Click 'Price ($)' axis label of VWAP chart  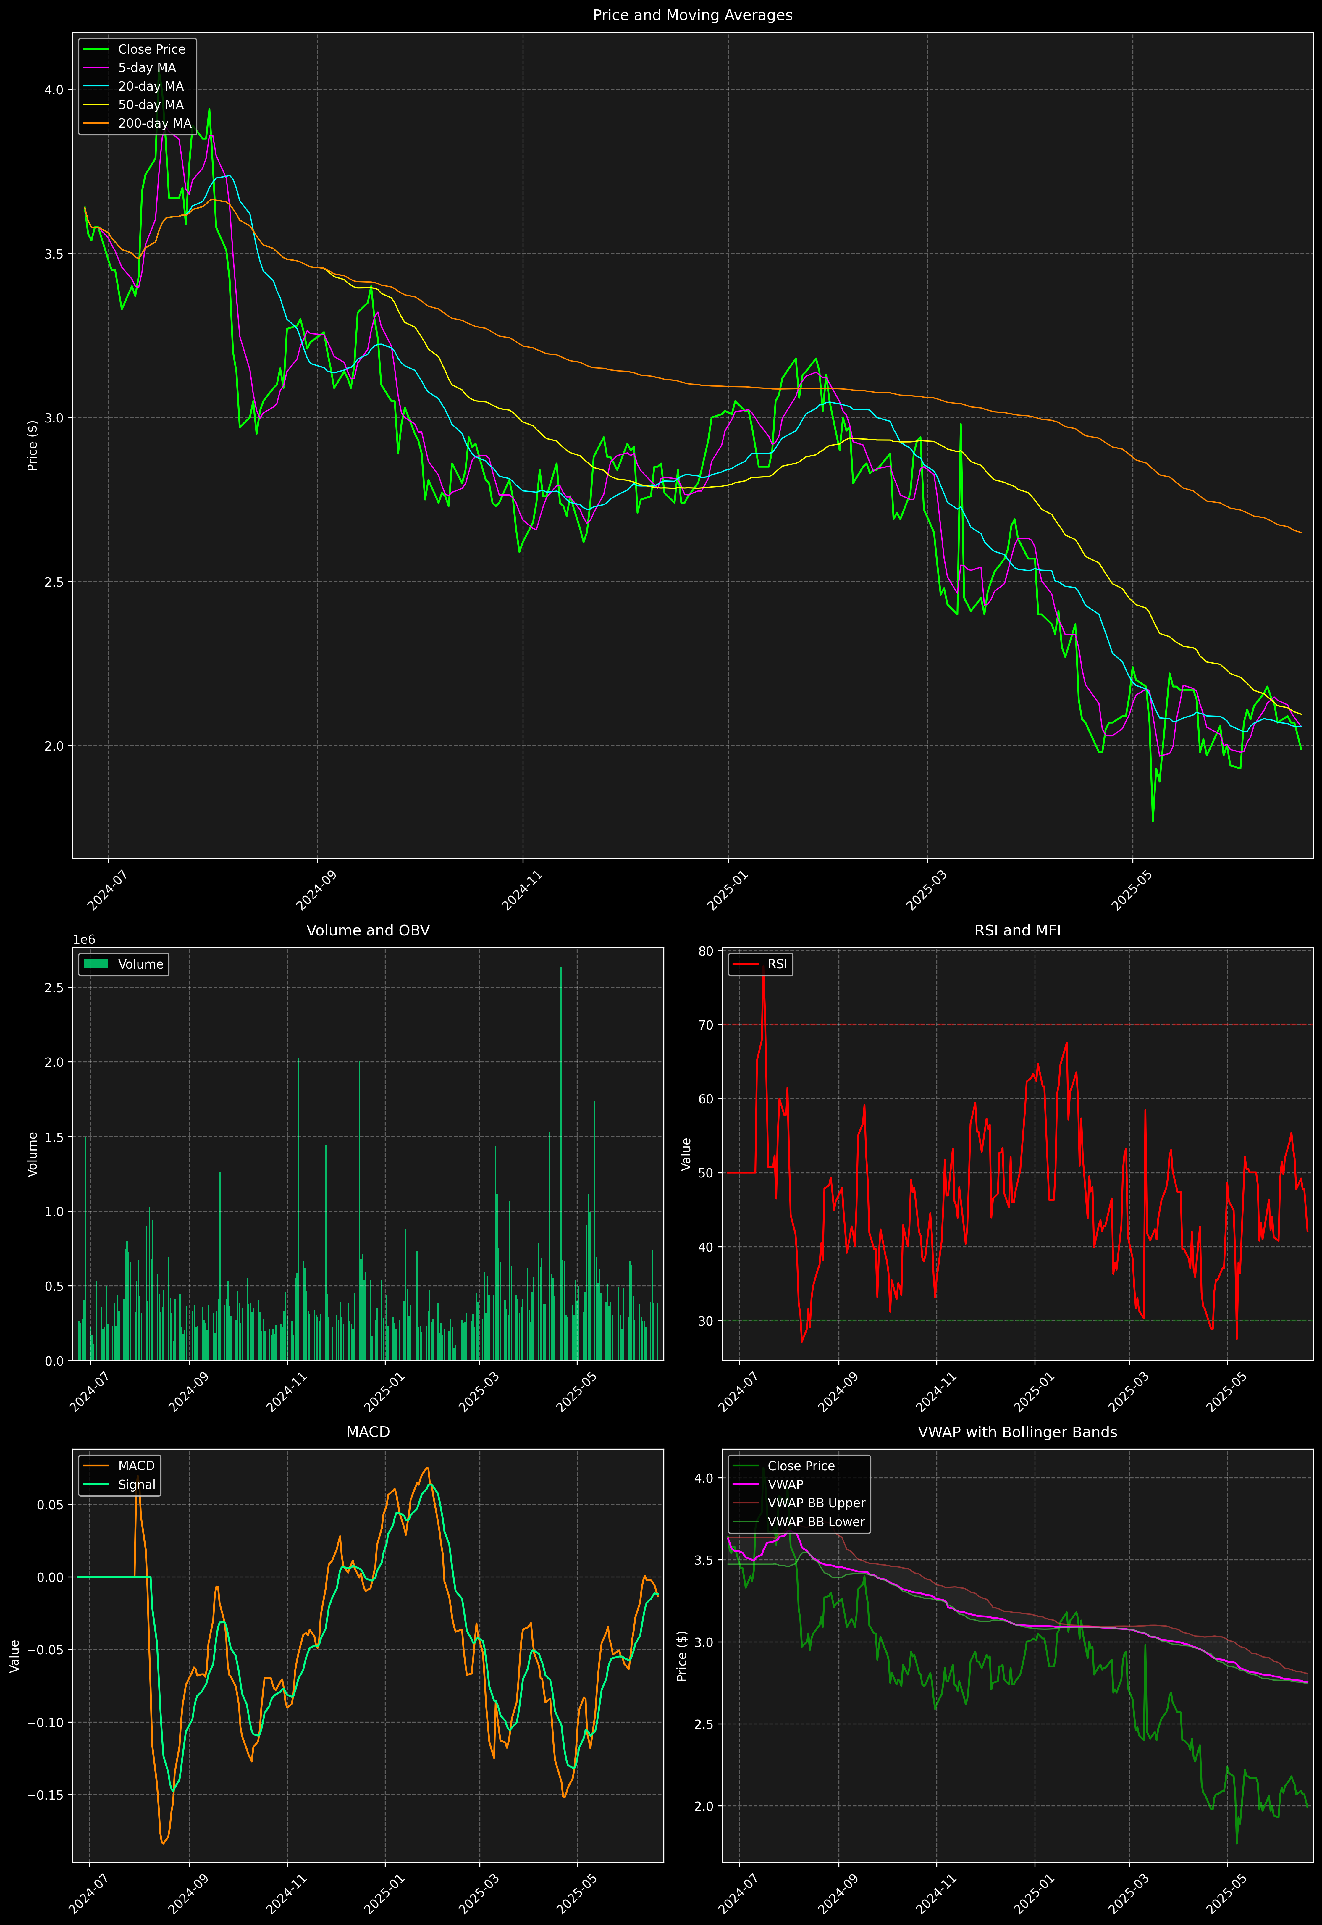[682, 1656]
